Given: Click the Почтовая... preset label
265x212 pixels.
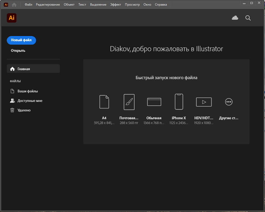Looking at the screenshot, I should (129, 118).
